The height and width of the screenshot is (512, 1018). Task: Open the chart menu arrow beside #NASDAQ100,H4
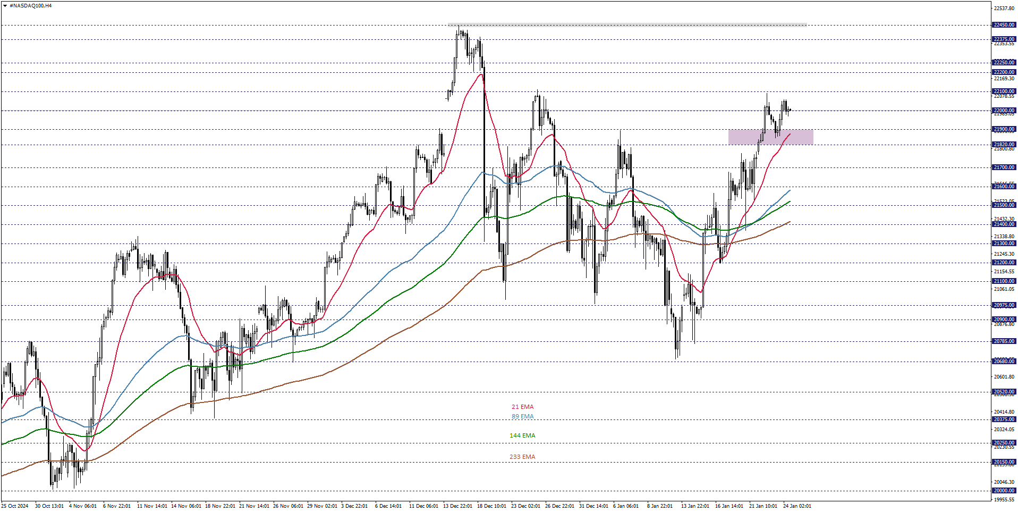pyautogui.click(x=5, y=6)
